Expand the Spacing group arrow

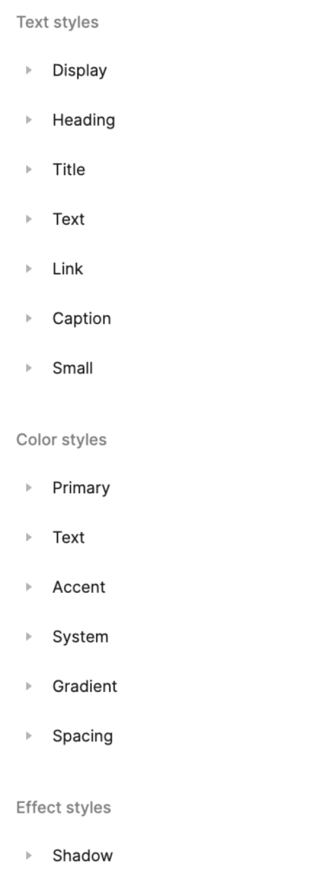point(29,736)
